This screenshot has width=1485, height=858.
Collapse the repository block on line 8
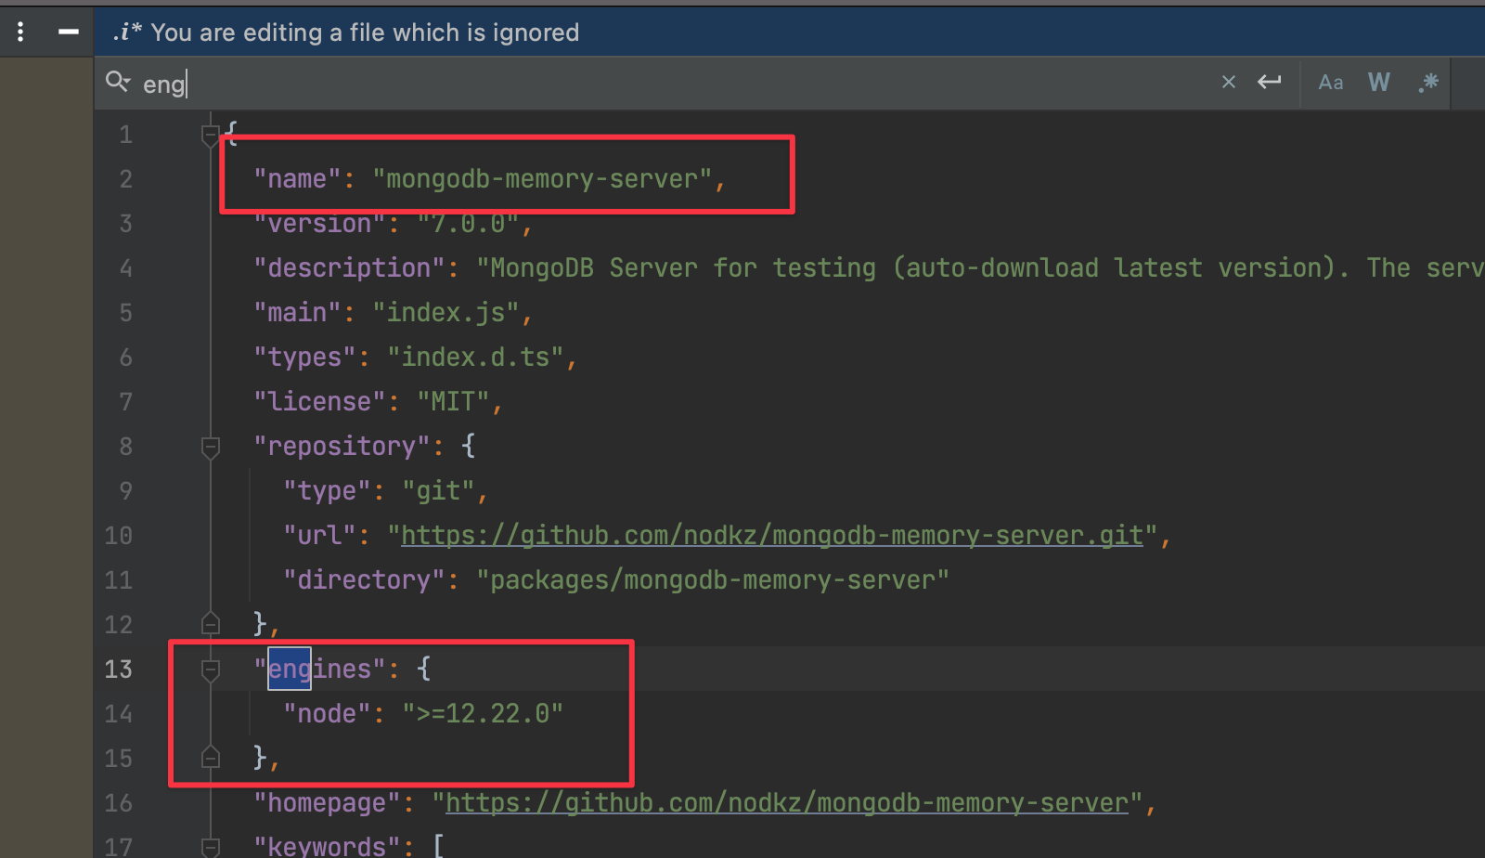point(211,448)
